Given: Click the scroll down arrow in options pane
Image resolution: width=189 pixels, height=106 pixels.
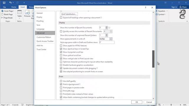Looking at the screenshot, I should [153, 98].
